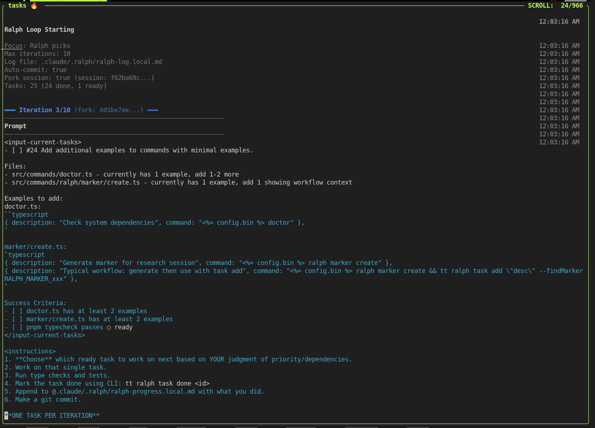Click the Iteration 3/10 header

click(44, 110)
